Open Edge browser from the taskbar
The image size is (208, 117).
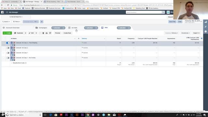51,115
